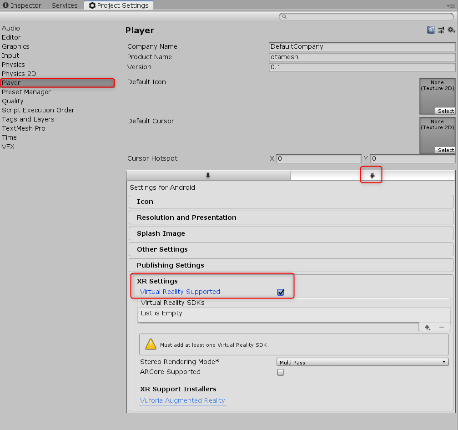This screenshot has height=430, width=458.
Task: Open Editor settings category
Action: coord(58,37)
